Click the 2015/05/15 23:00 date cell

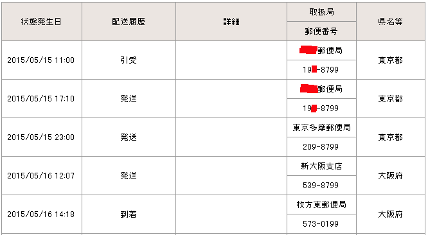pos(42,137)
